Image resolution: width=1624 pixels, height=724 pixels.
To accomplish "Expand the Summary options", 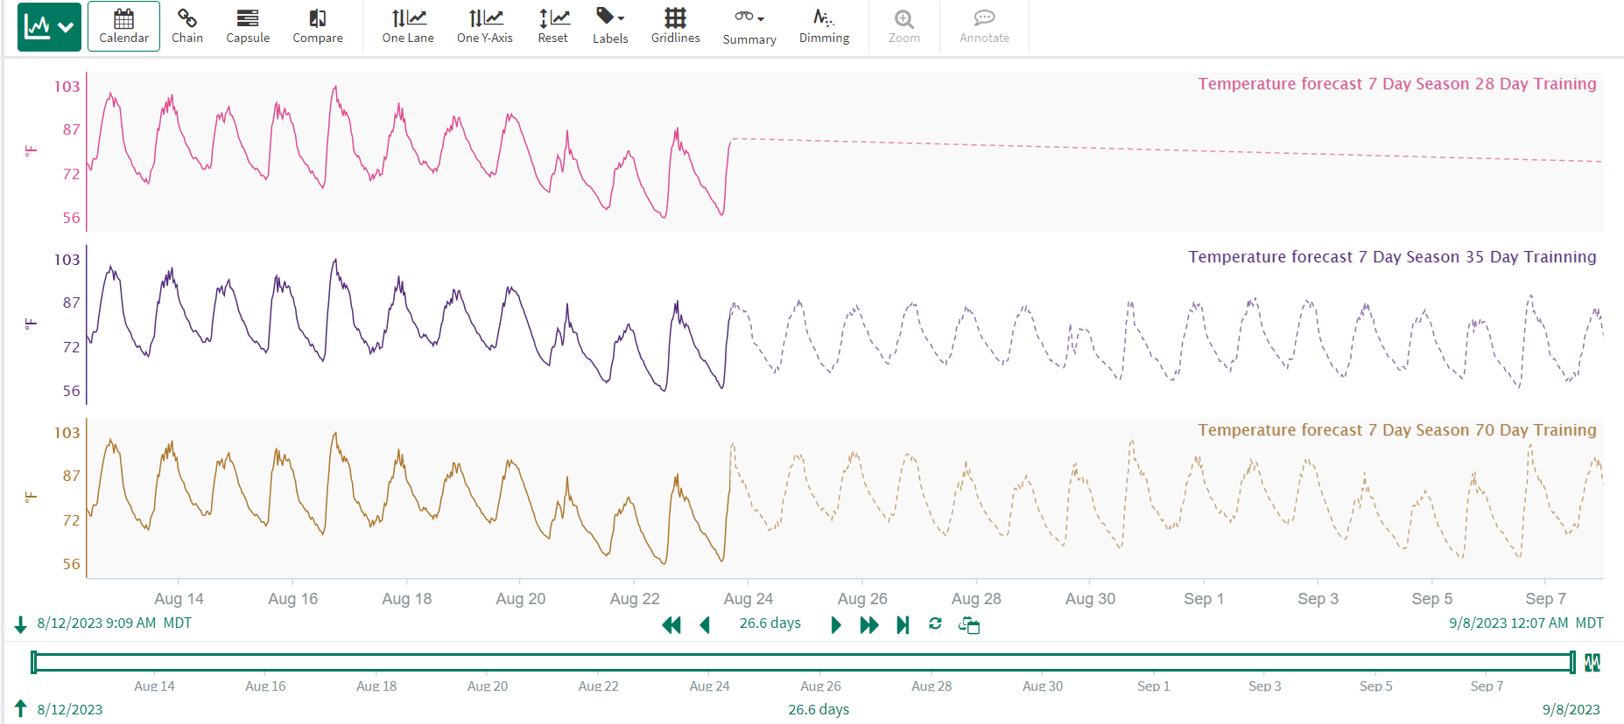I will 749,27.
